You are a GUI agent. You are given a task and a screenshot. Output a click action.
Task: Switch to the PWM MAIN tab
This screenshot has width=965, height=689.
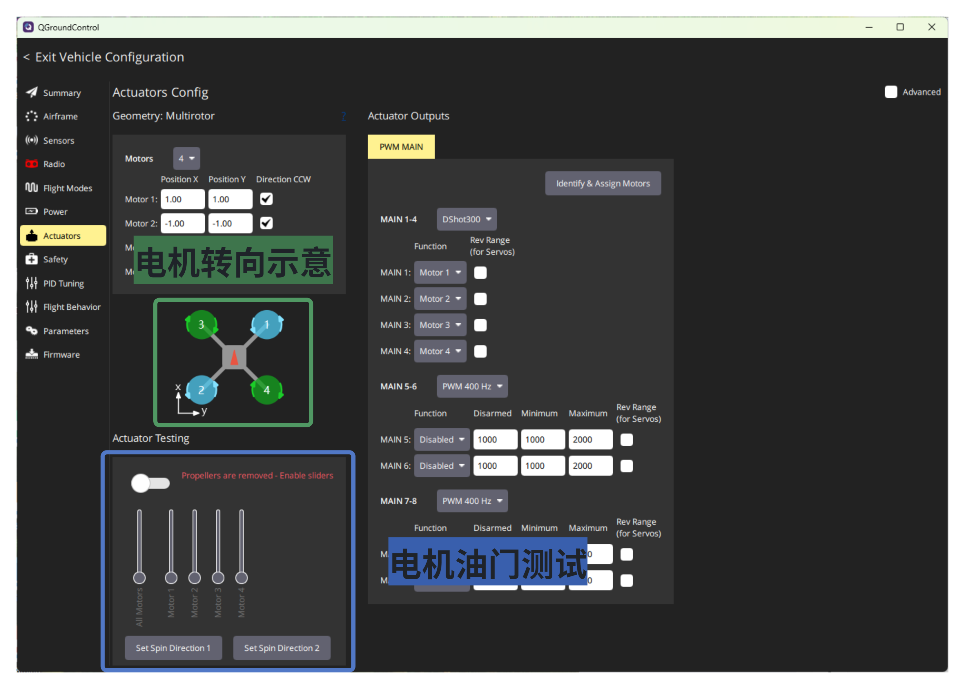pyautogui.click(x=401, y=147)
